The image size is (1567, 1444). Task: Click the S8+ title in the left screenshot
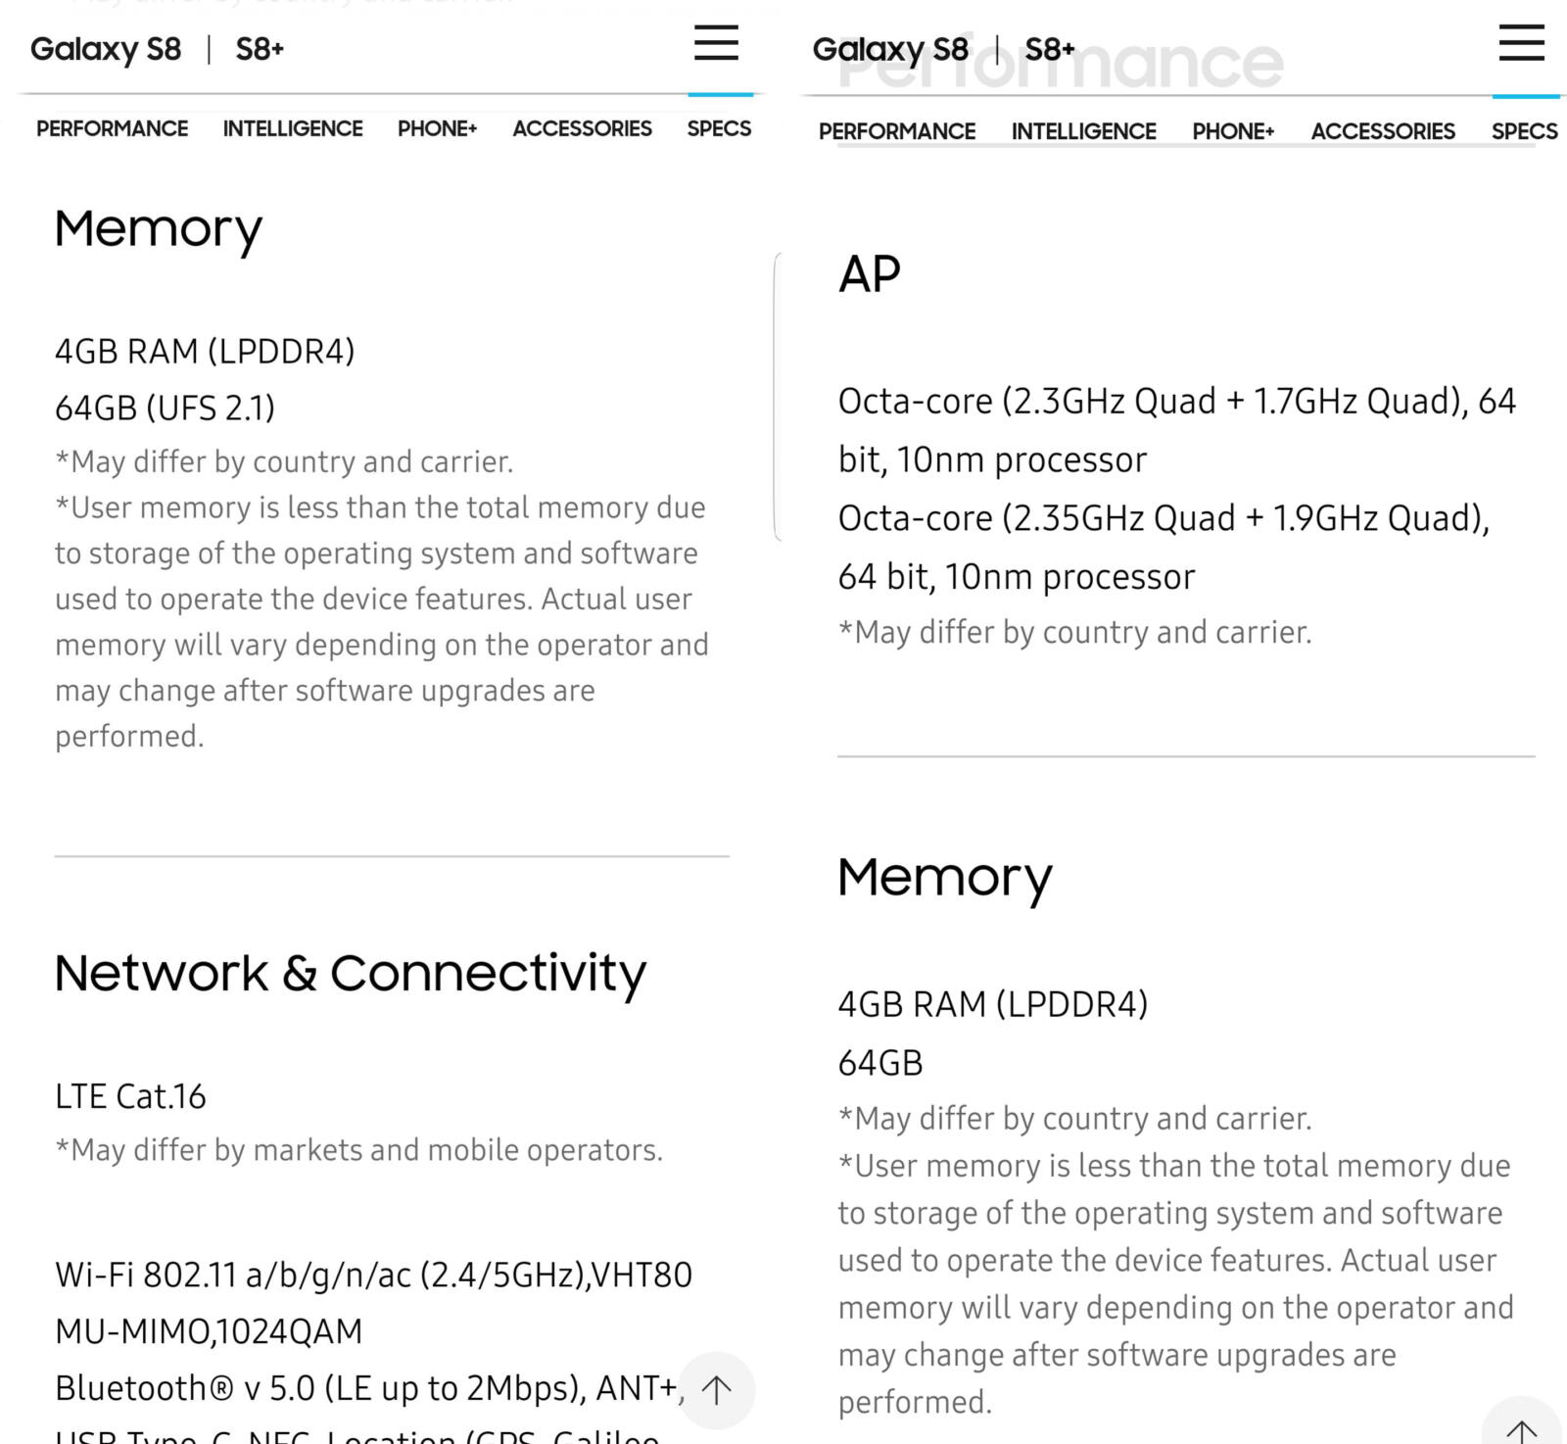click(260, 49)
